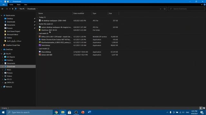Open OBS Studio from taskbar
The height and width of the screenshot is (115, 206).
click(x=76, y=112)
